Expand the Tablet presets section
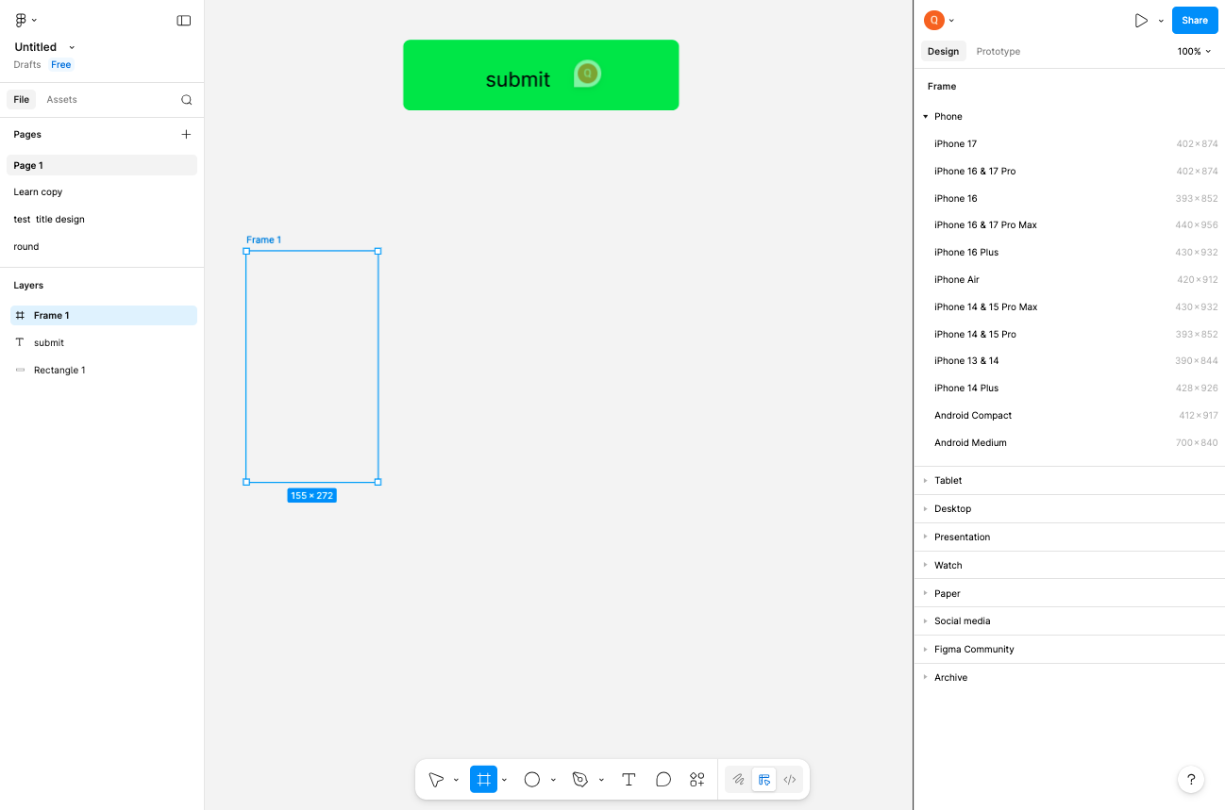The height and width of the screenshot is (810, 1225). coord(926,481)
